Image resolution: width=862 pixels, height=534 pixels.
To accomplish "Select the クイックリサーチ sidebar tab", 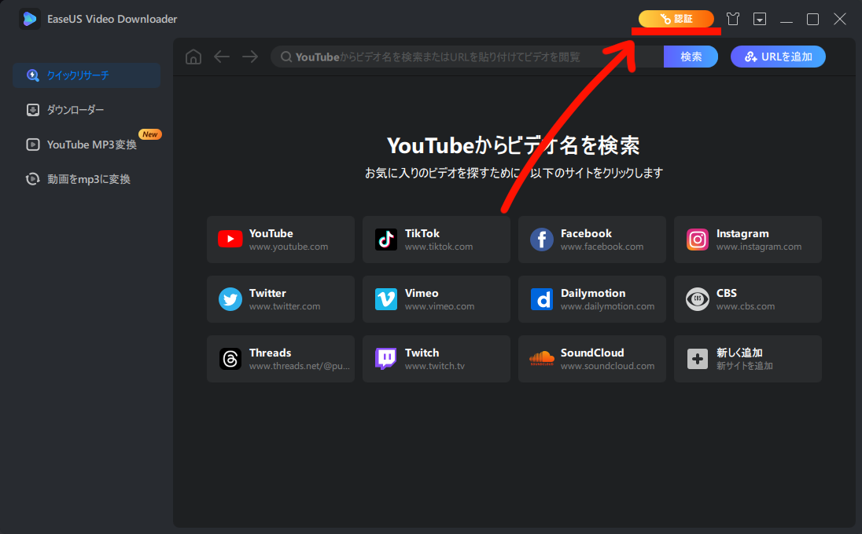I will click(87, 75).
